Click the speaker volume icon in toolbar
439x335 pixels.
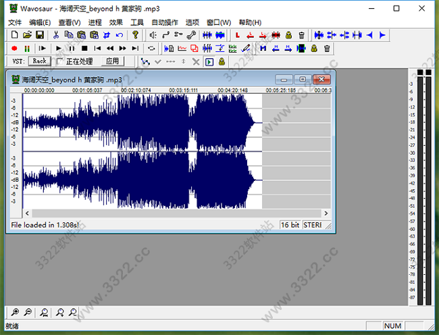[153, 35]
